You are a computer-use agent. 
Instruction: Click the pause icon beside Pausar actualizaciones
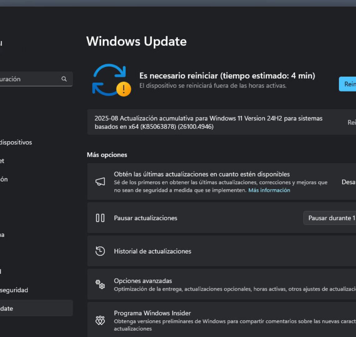[x=100, y=218]
